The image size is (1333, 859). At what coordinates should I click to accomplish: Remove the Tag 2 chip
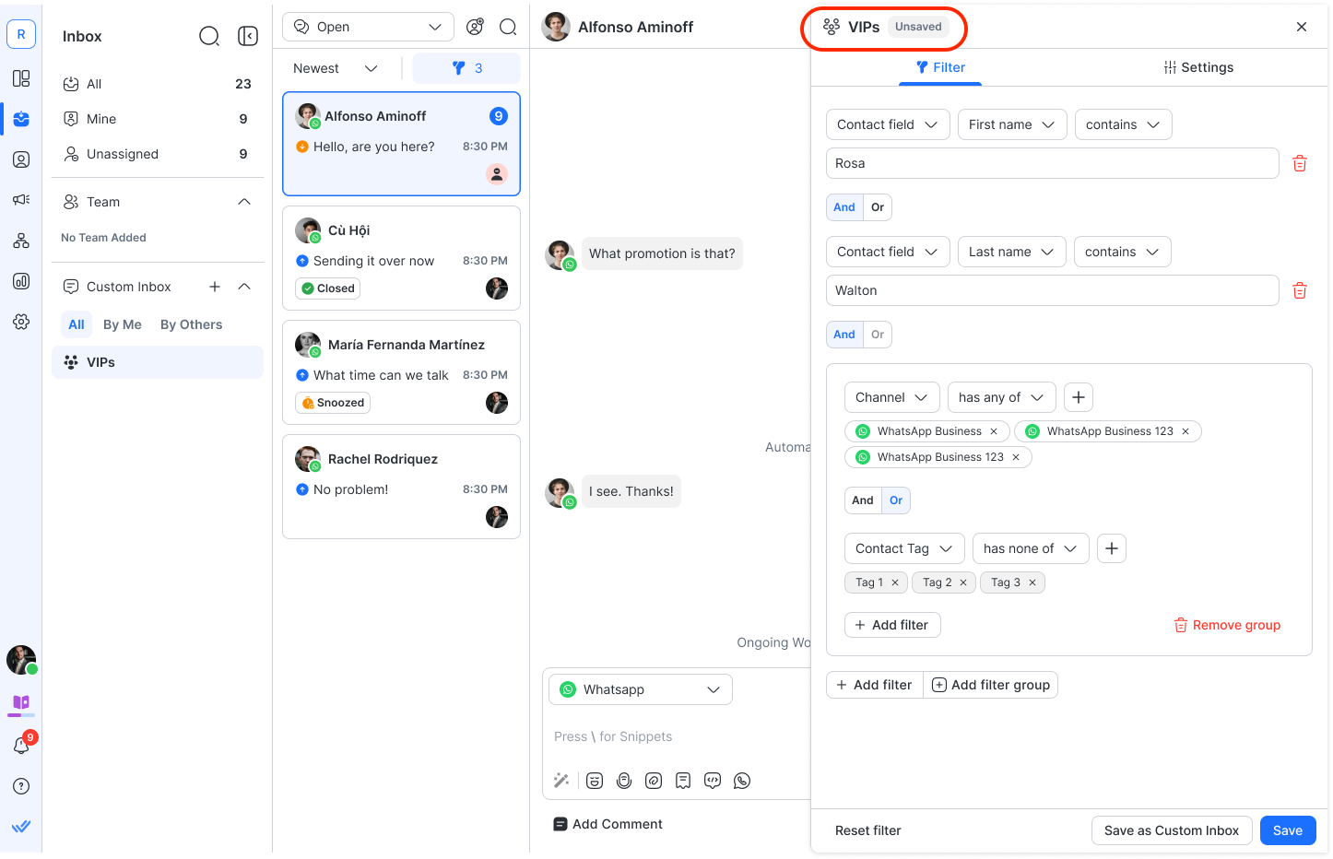(963, 582)
